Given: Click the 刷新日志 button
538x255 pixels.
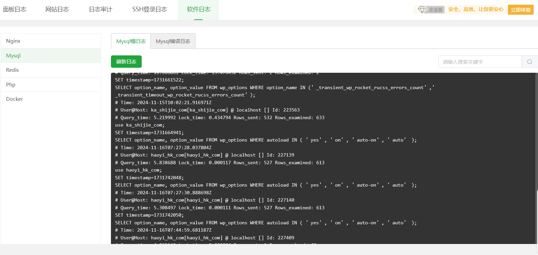Looking at the screenshot, I should pos(126,62).
